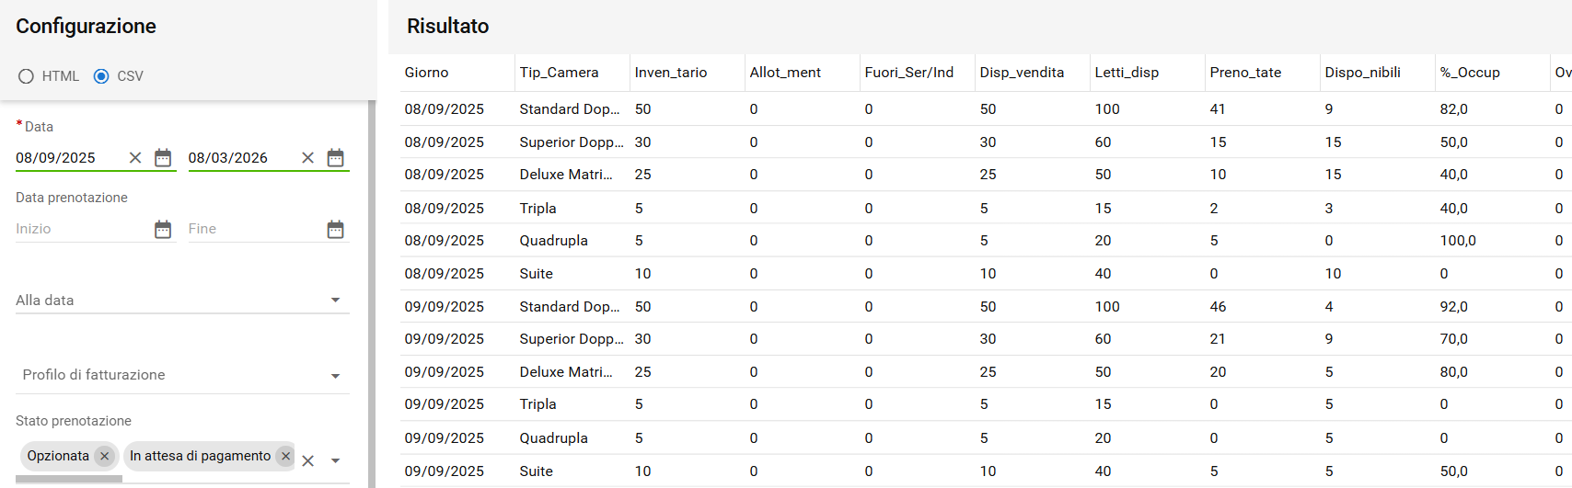Click the %_Occup column header

(x=1470, y=73)
